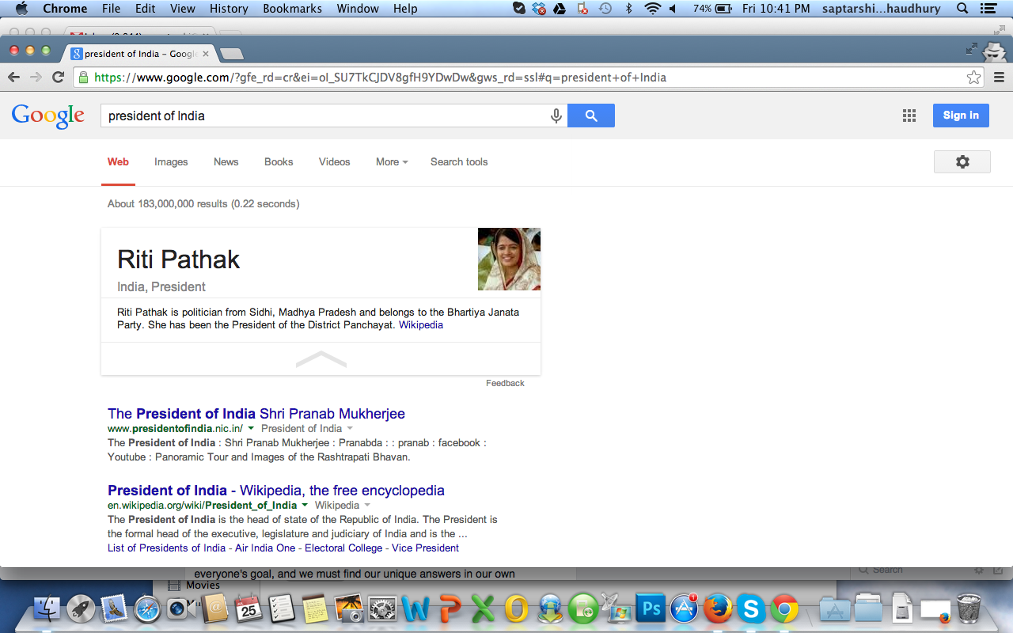Expand the More search options dropdown
The image size is (1013, 633).
(x=392, y=161)
